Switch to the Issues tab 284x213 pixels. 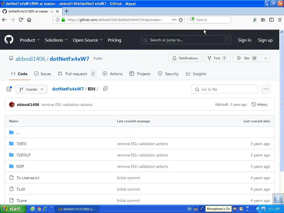[x=42, y=74]
